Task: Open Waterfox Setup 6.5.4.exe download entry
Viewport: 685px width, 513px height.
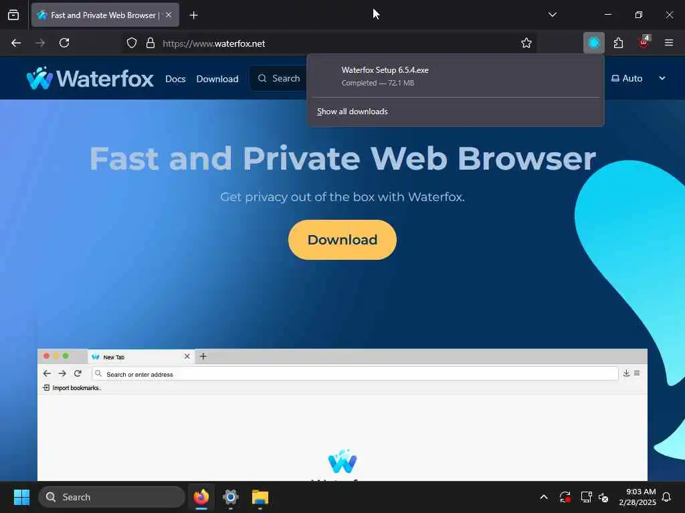Action: (x=455, y=76)
